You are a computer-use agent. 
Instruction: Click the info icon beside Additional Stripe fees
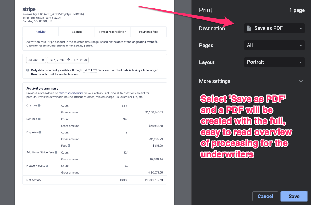56,152
